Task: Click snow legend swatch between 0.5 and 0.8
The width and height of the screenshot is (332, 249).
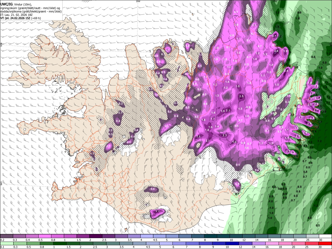Action: pos(45,236)
